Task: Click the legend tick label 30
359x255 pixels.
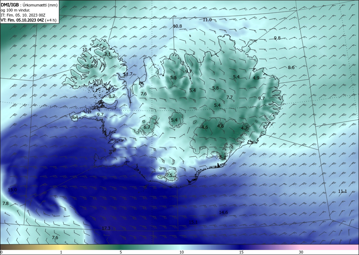Action: pyautogui.click(x=301, y=252)
